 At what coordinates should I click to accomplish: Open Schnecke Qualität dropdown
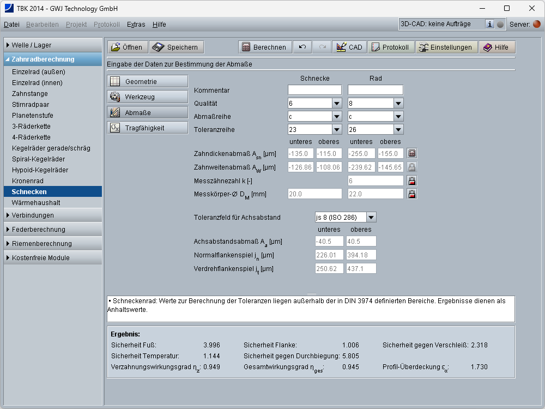pyautogui.click(x=336, y=103)
